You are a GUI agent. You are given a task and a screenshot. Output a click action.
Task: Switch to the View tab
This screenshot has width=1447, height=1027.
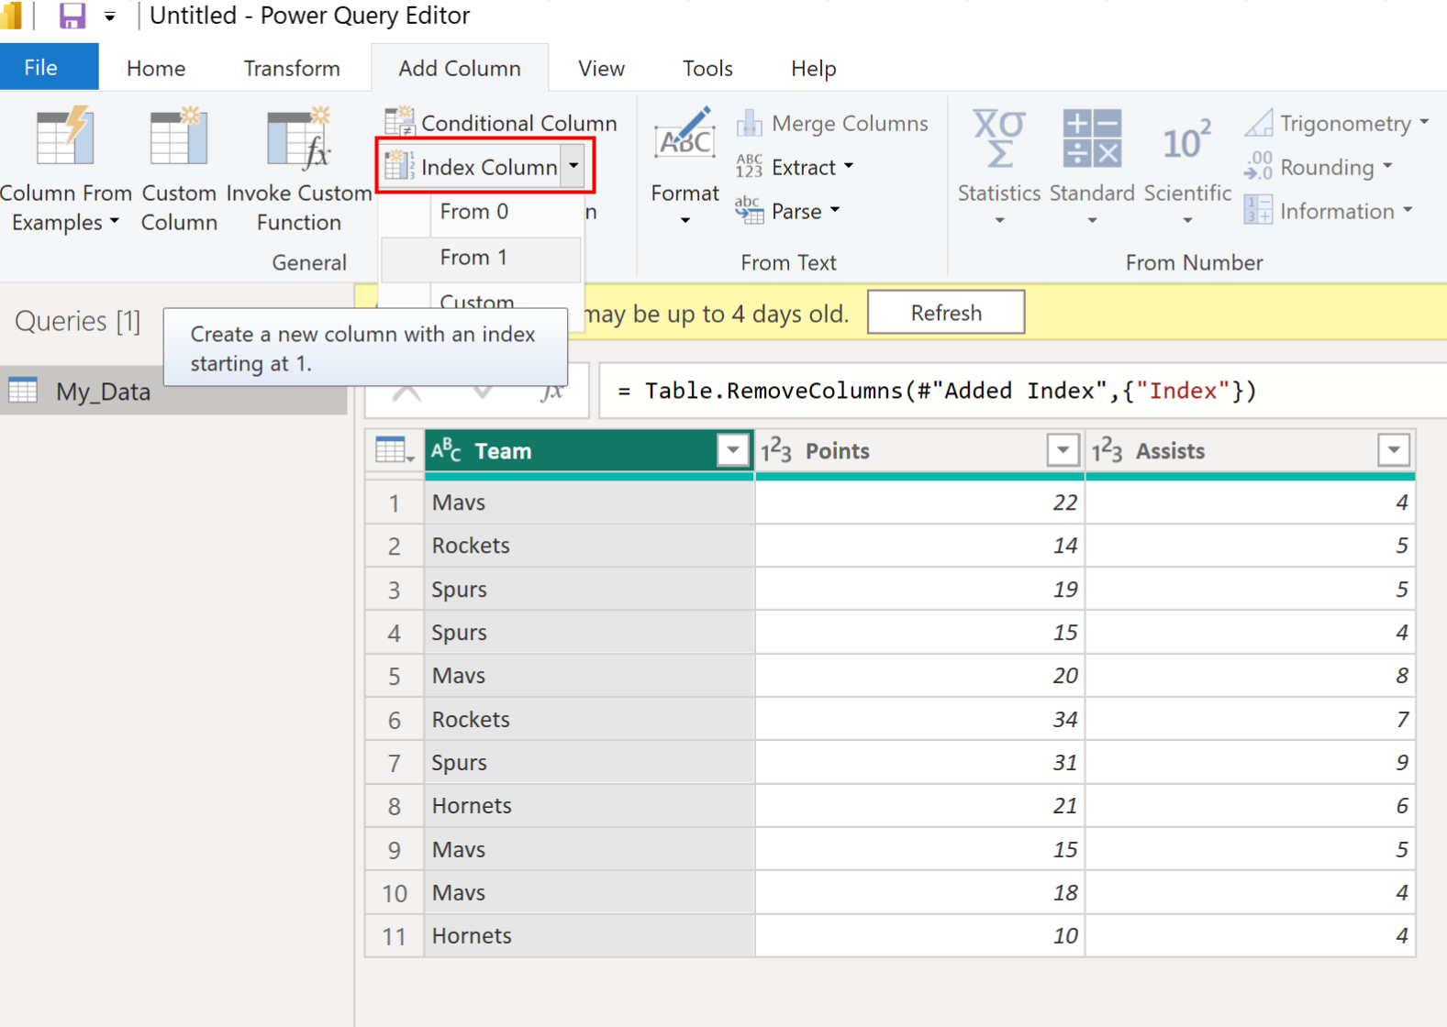click(x=601, y=68)
